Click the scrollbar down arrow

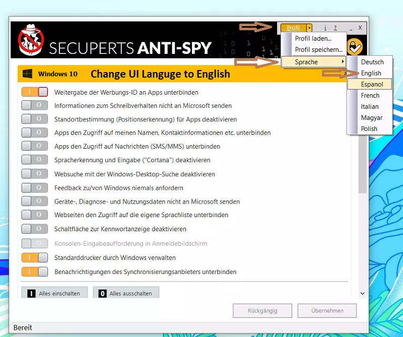(362, 293)
